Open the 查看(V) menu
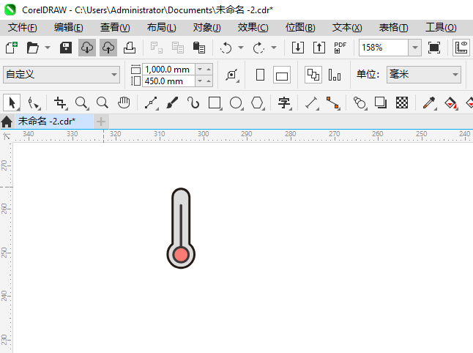 [x=115, y=28]
